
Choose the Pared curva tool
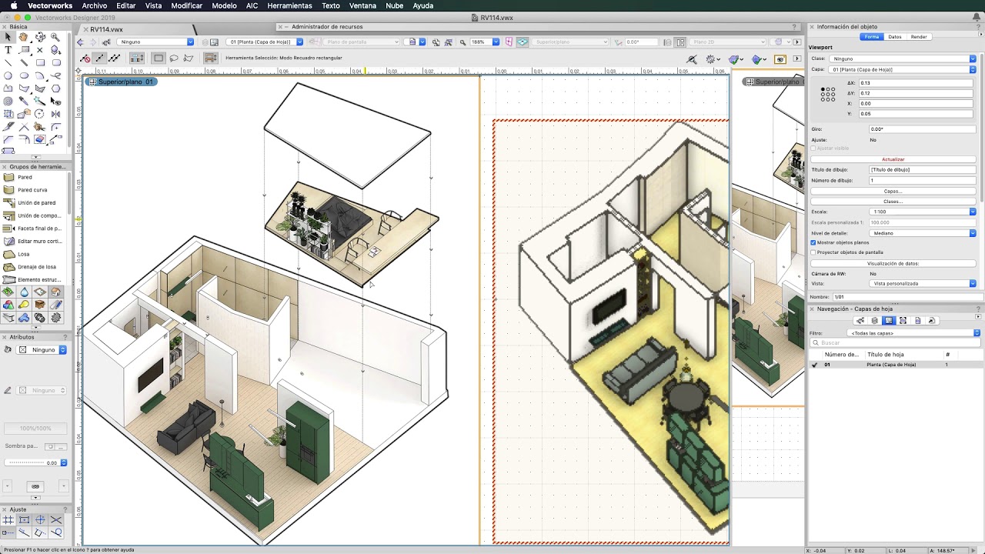click(x=34, y=190)
